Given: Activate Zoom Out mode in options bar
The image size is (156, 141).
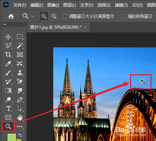Looking at the screenshot, I should [x=54, y=16].
